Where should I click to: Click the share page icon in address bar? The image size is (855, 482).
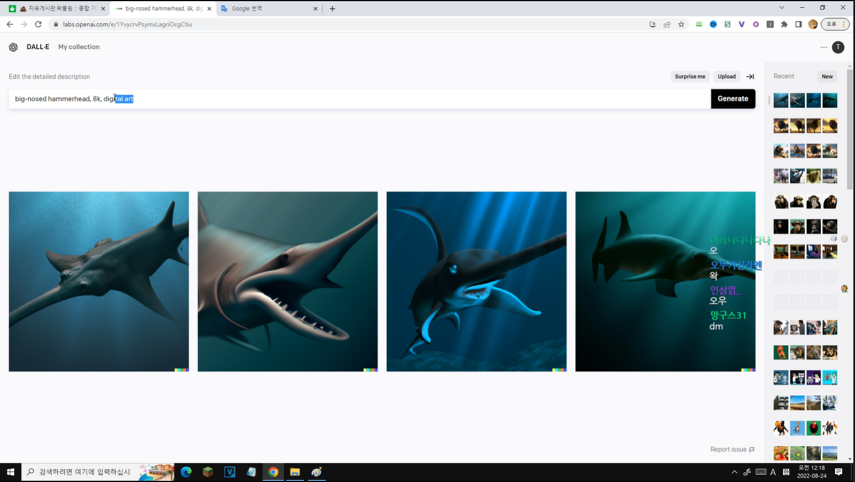667,25
